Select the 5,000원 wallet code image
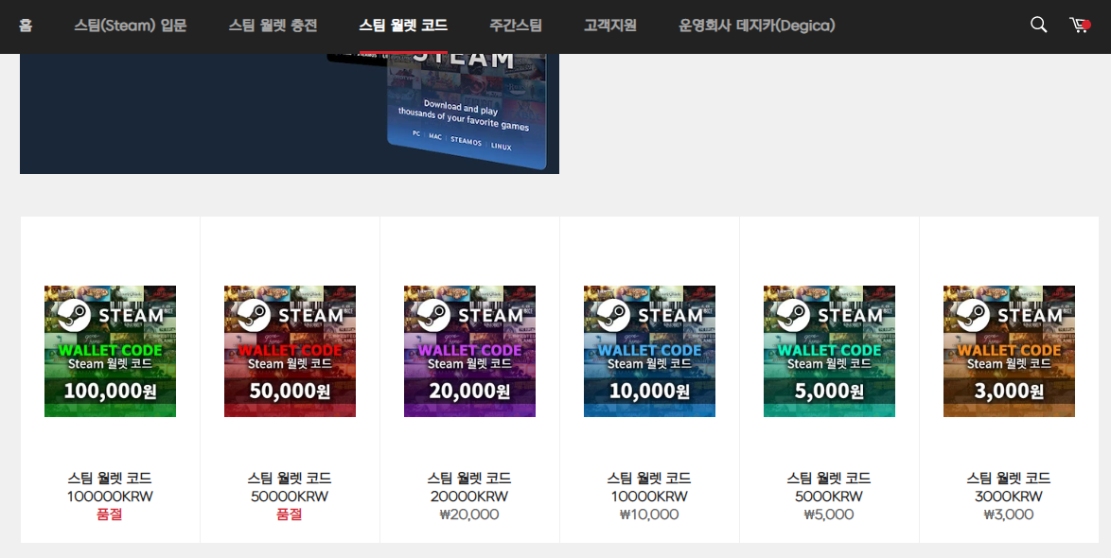 [829, 351]
